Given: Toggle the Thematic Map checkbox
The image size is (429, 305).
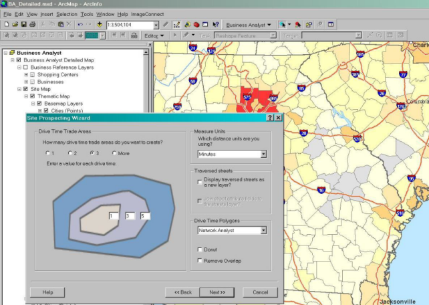Looking at the screenshot, I should (33, 96).
